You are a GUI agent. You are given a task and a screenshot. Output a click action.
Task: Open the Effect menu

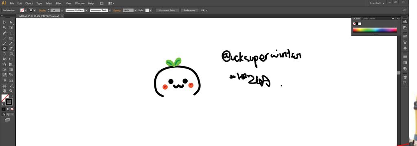click(59, 3)
